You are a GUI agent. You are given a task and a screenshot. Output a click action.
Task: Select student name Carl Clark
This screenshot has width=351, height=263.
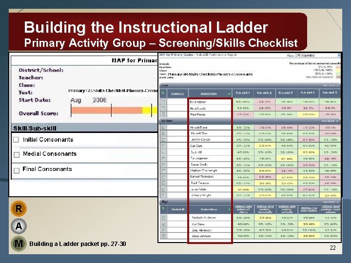(196, 146)
